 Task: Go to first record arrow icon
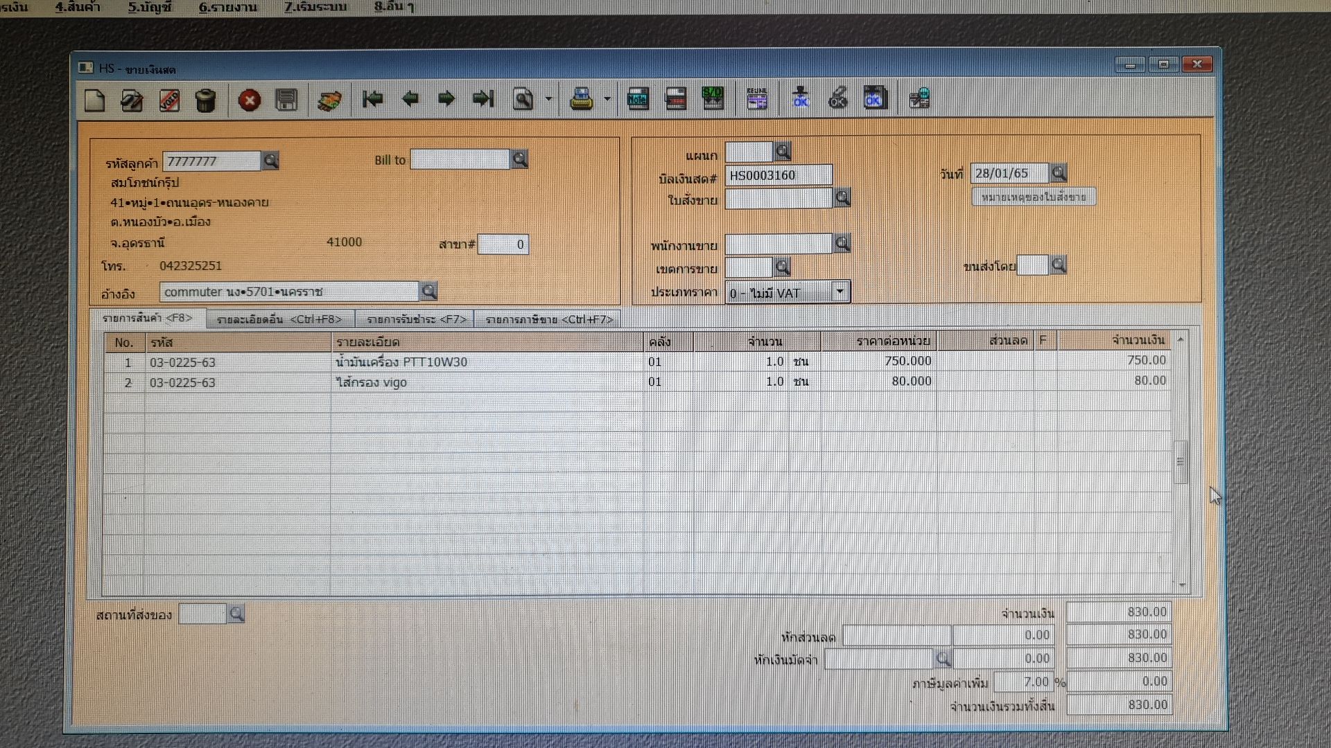pos(373,99)
